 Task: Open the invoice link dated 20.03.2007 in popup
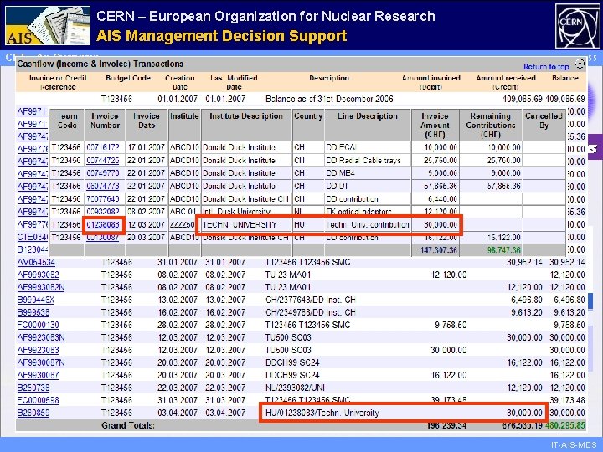click(x=103, y=238)
